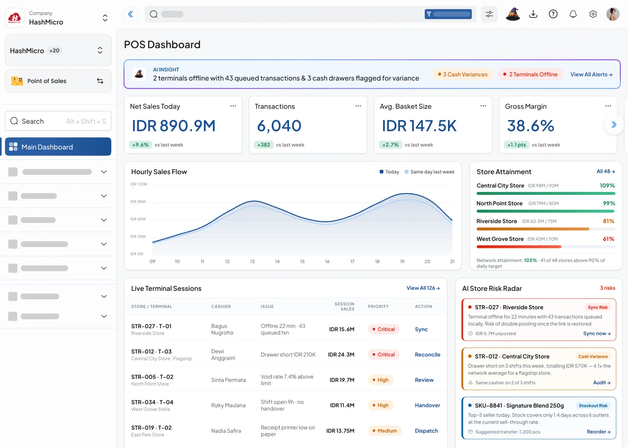Expand the first collapsed sidebar menu group
The image size is (628, 448).
point(104,172)
